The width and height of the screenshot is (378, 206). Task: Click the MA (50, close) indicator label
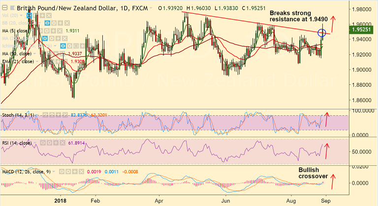tap(17, 54)
